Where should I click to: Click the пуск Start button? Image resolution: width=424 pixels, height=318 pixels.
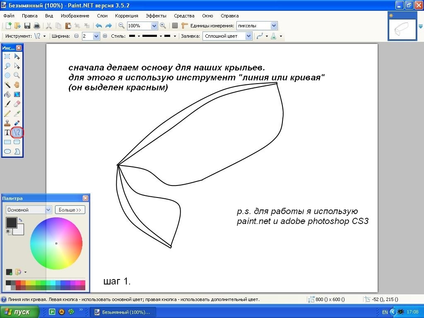click(19, 312)
